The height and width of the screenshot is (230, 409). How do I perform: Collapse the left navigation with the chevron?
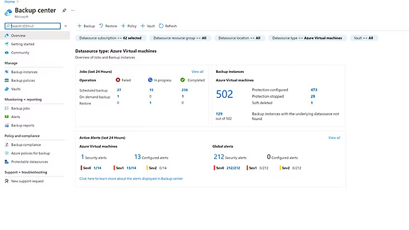click(x=65, y=26)
